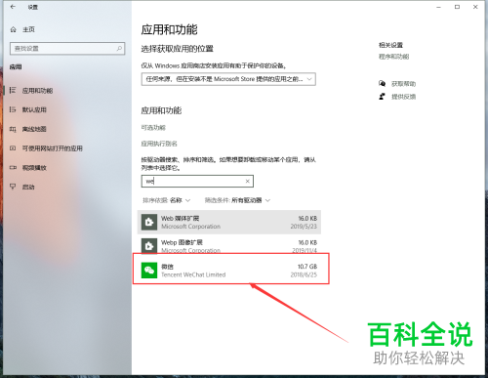Clear the app search with X
This screenshot has height=378, width=488.
pyautogui.click(x=247, y=182)
